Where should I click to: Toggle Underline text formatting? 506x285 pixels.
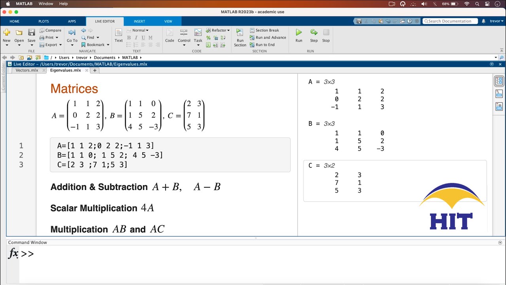pyautogui.click(x=143, y=38)
